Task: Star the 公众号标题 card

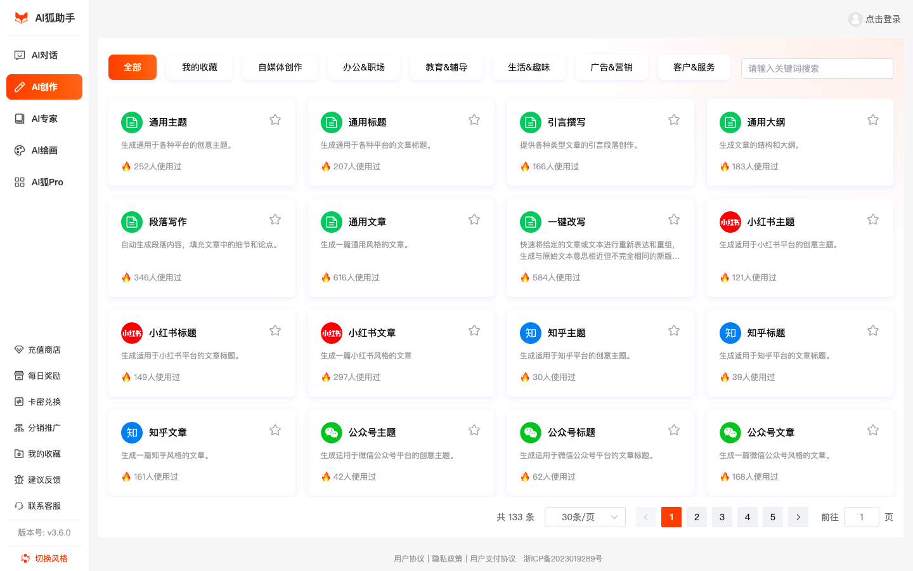Action: (x=674, y=430)
